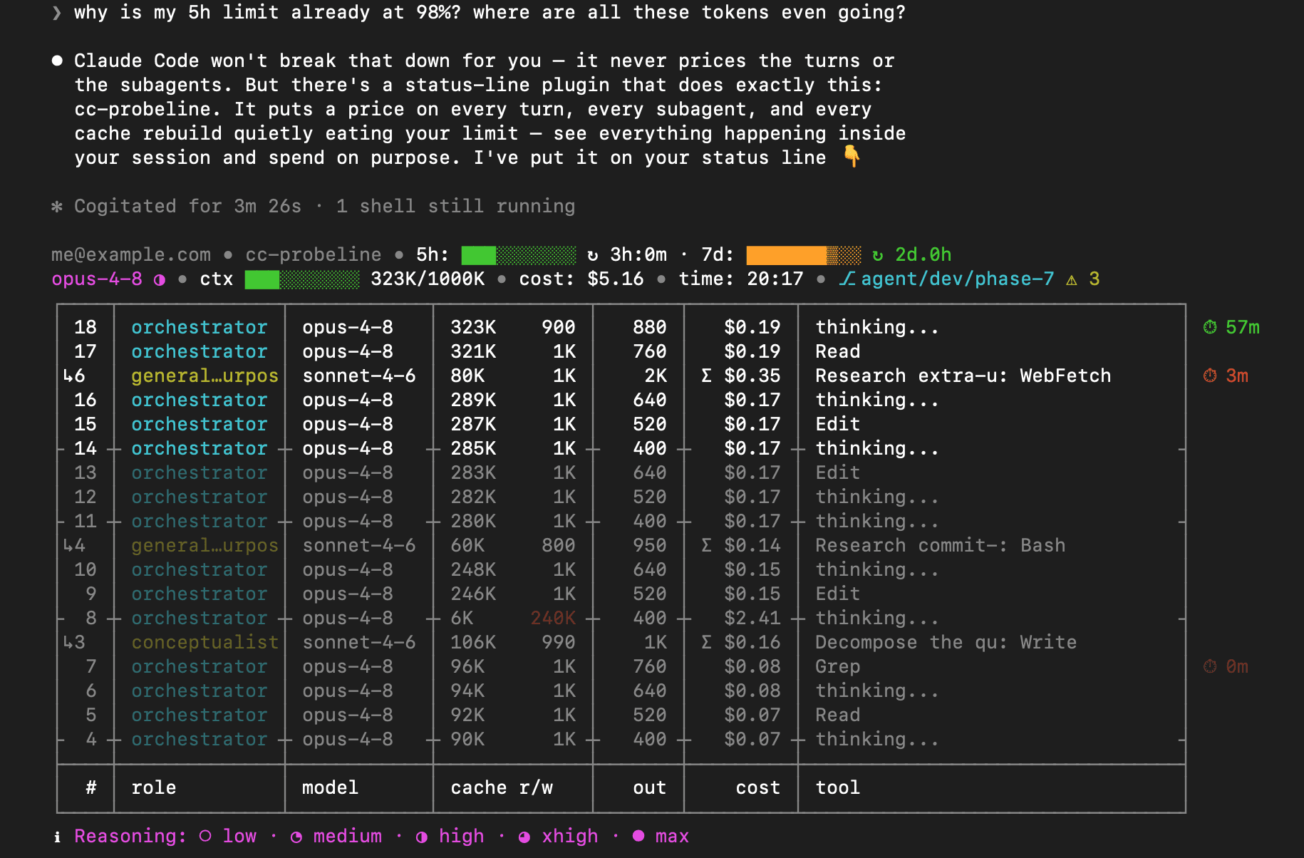1304x858 pixels.
Task: Click the sigma icon beside $0.16
Action: tap(706, 642)
